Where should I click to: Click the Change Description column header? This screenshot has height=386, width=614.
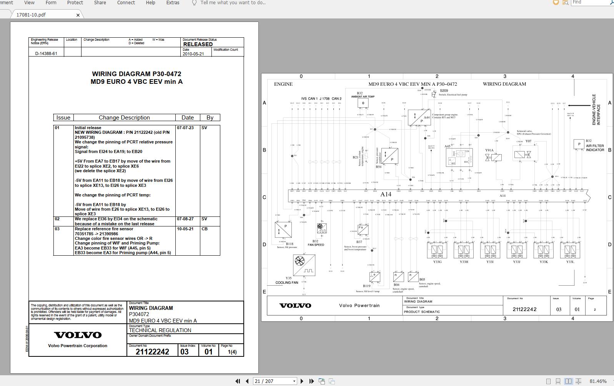[x=124, y=118]
